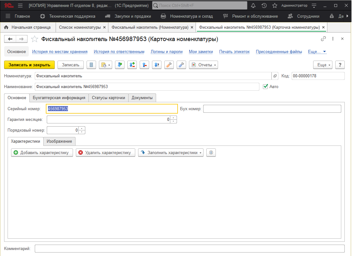Open the История по местам хранения link
The height and width of the screenshot is (256, 352).
60,51
